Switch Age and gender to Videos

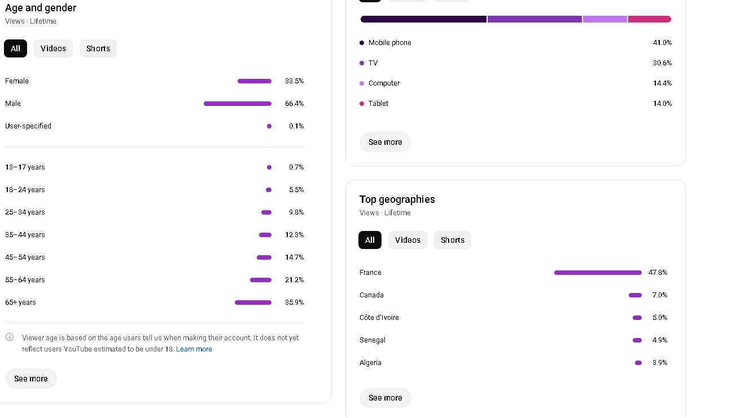point(53,48)
